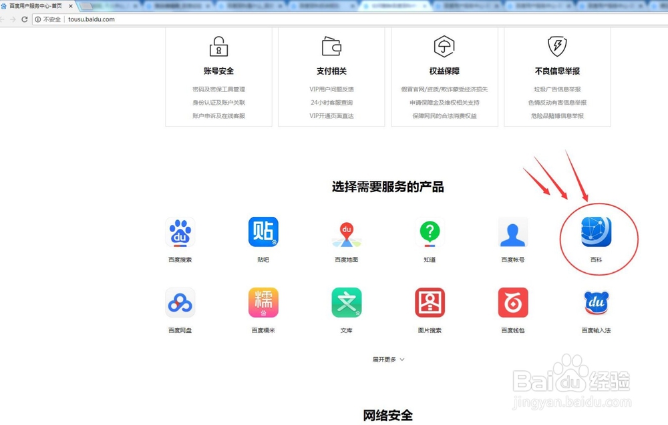Image resolution: width=668 pixels, height=425 pixels.
Task: Open the 图片搜索 red icon
Action: [430, 302]
